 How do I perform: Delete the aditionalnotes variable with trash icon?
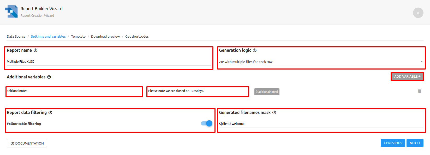(420, 91)
